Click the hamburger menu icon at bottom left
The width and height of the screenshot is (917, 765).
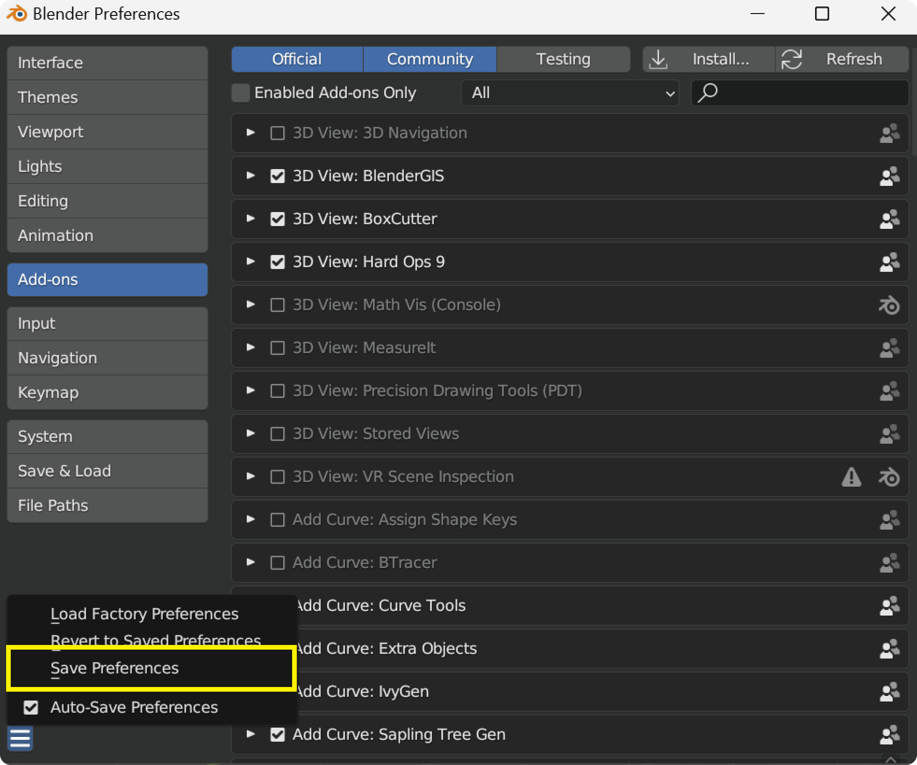tap(20, 738)
